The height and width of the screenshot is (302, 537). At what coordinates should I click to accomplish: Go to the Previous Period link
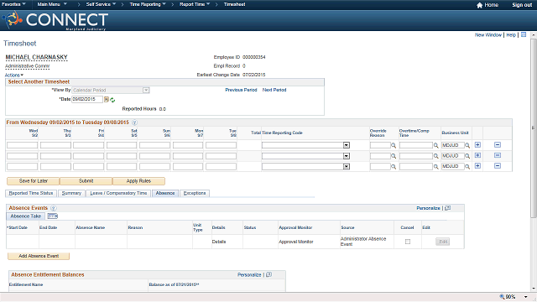(241, 90)
